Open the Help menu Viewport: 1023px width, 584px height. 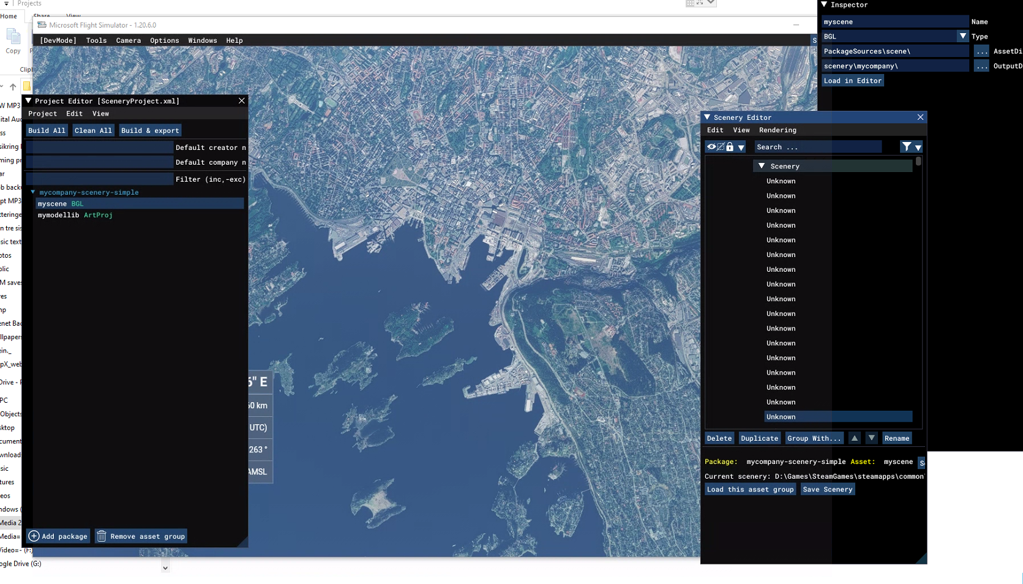tap(234, 40)
